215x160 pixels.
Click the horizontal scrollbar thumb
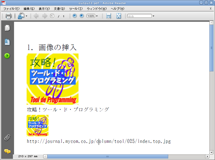107,156
